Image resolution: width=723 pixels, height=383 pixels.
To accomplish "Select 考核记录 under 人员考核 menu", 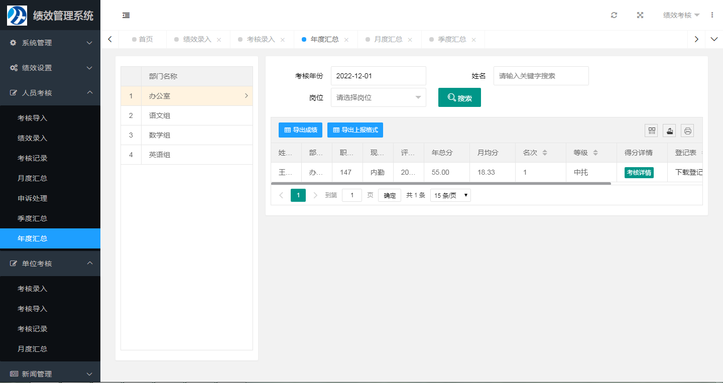I will point(33,158).
